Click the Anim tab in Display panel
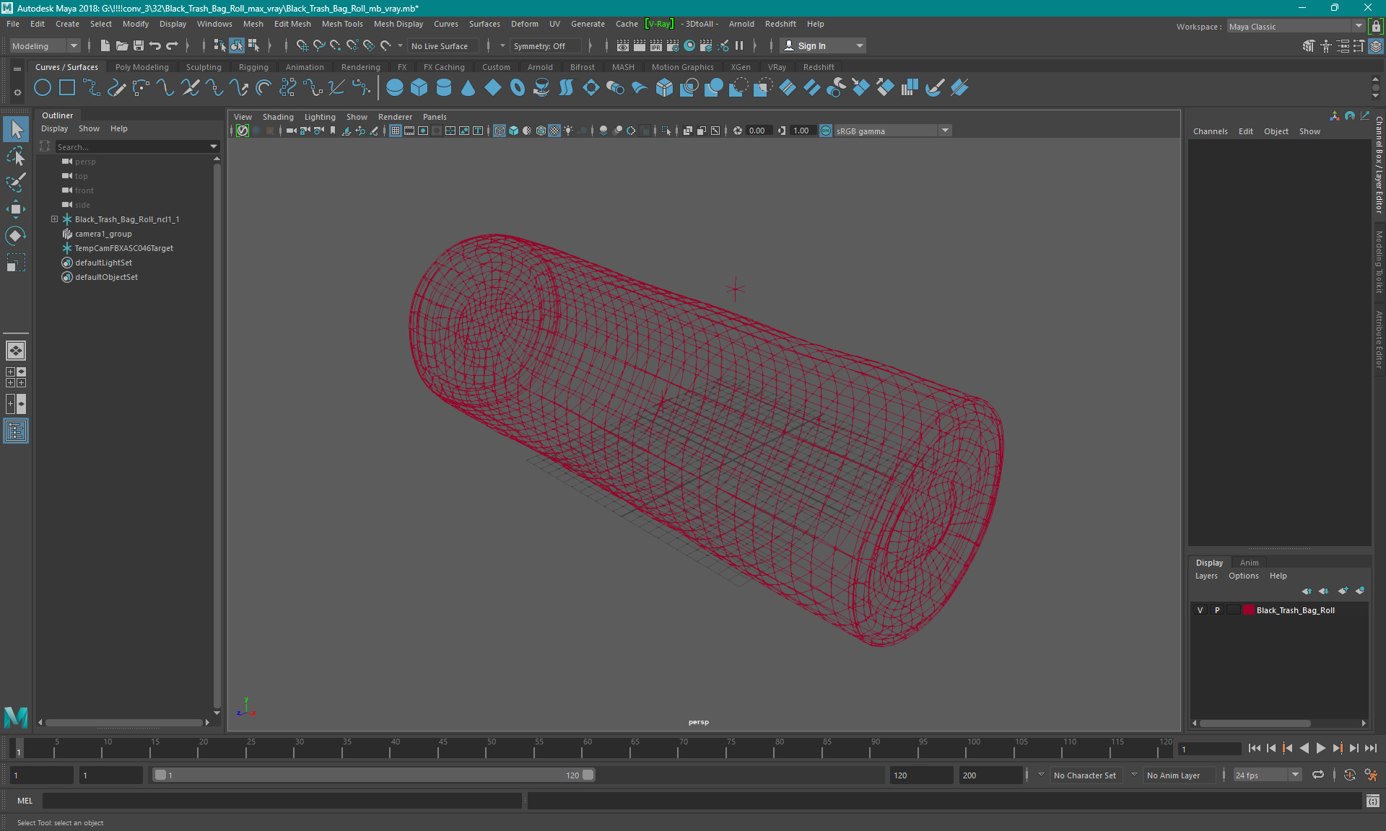The width and height of the screenshot is (1386, 831). click(x=1248, y=562)
